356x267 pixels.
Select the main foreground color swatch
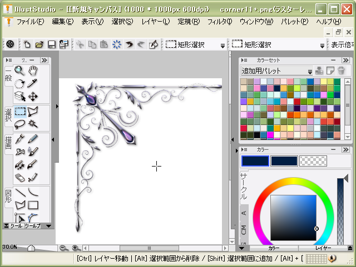point(255,161)
